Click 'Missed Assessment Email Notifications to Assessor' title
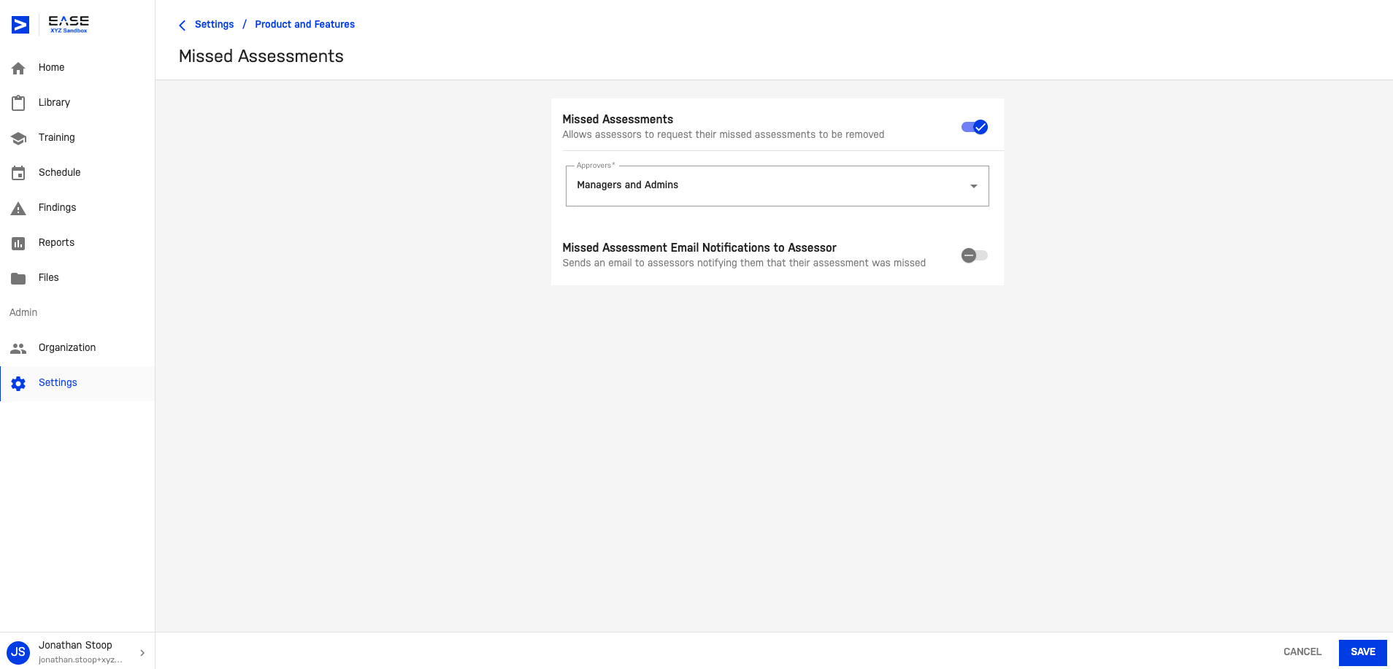Image resolution: width=1393 pixels, height=669 pixels. [x=699, y=247]
